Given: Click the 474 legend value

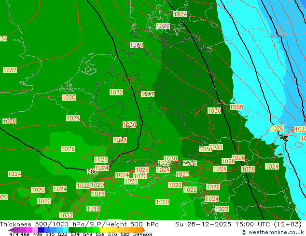Looking at the screenshot, I should (x=14, y=234).
